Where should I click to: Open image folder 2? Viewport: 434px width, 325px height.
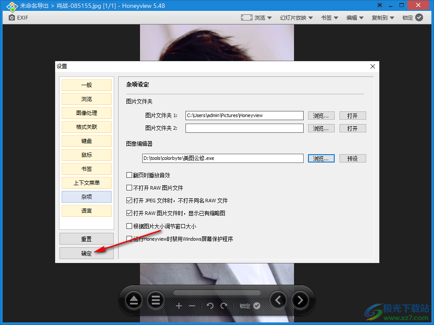(353, 128)
